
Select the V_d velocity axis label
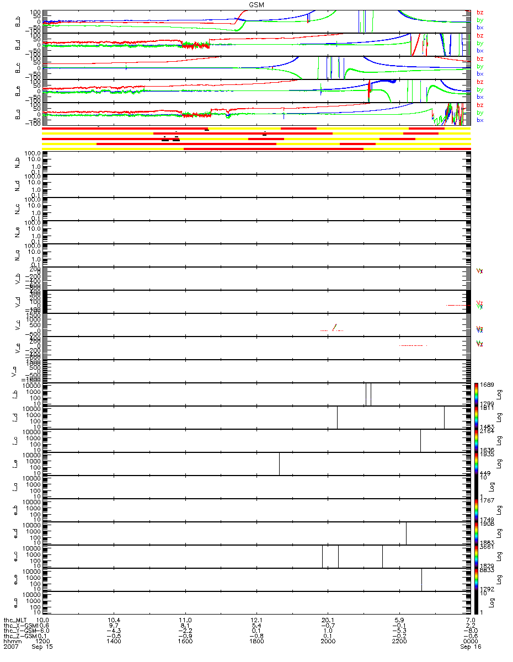pyautogui.click(x=18, y=302)
